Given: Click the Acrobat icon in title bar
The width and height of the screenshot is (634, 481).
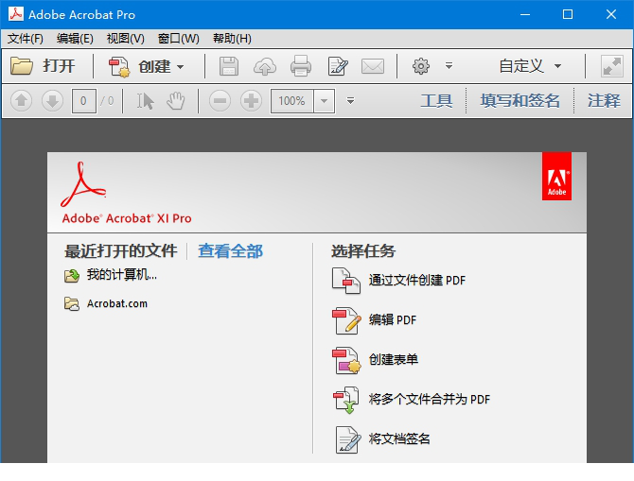Looking at the screenshot, I should tap(16, 14).
